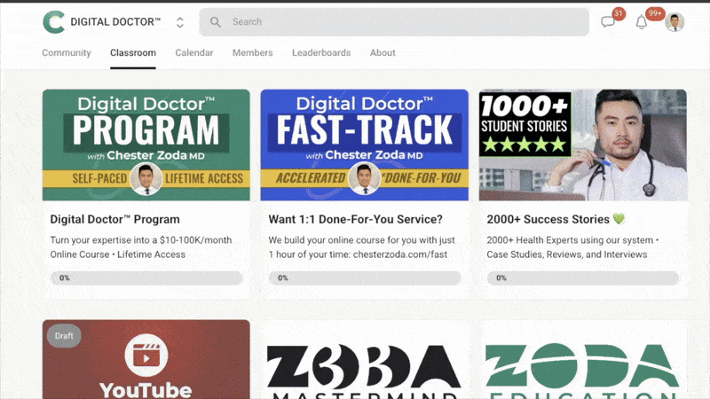Go to the Calendar tab
The width and height of the screenshot is (710, 399).
[x=194, y=52]
